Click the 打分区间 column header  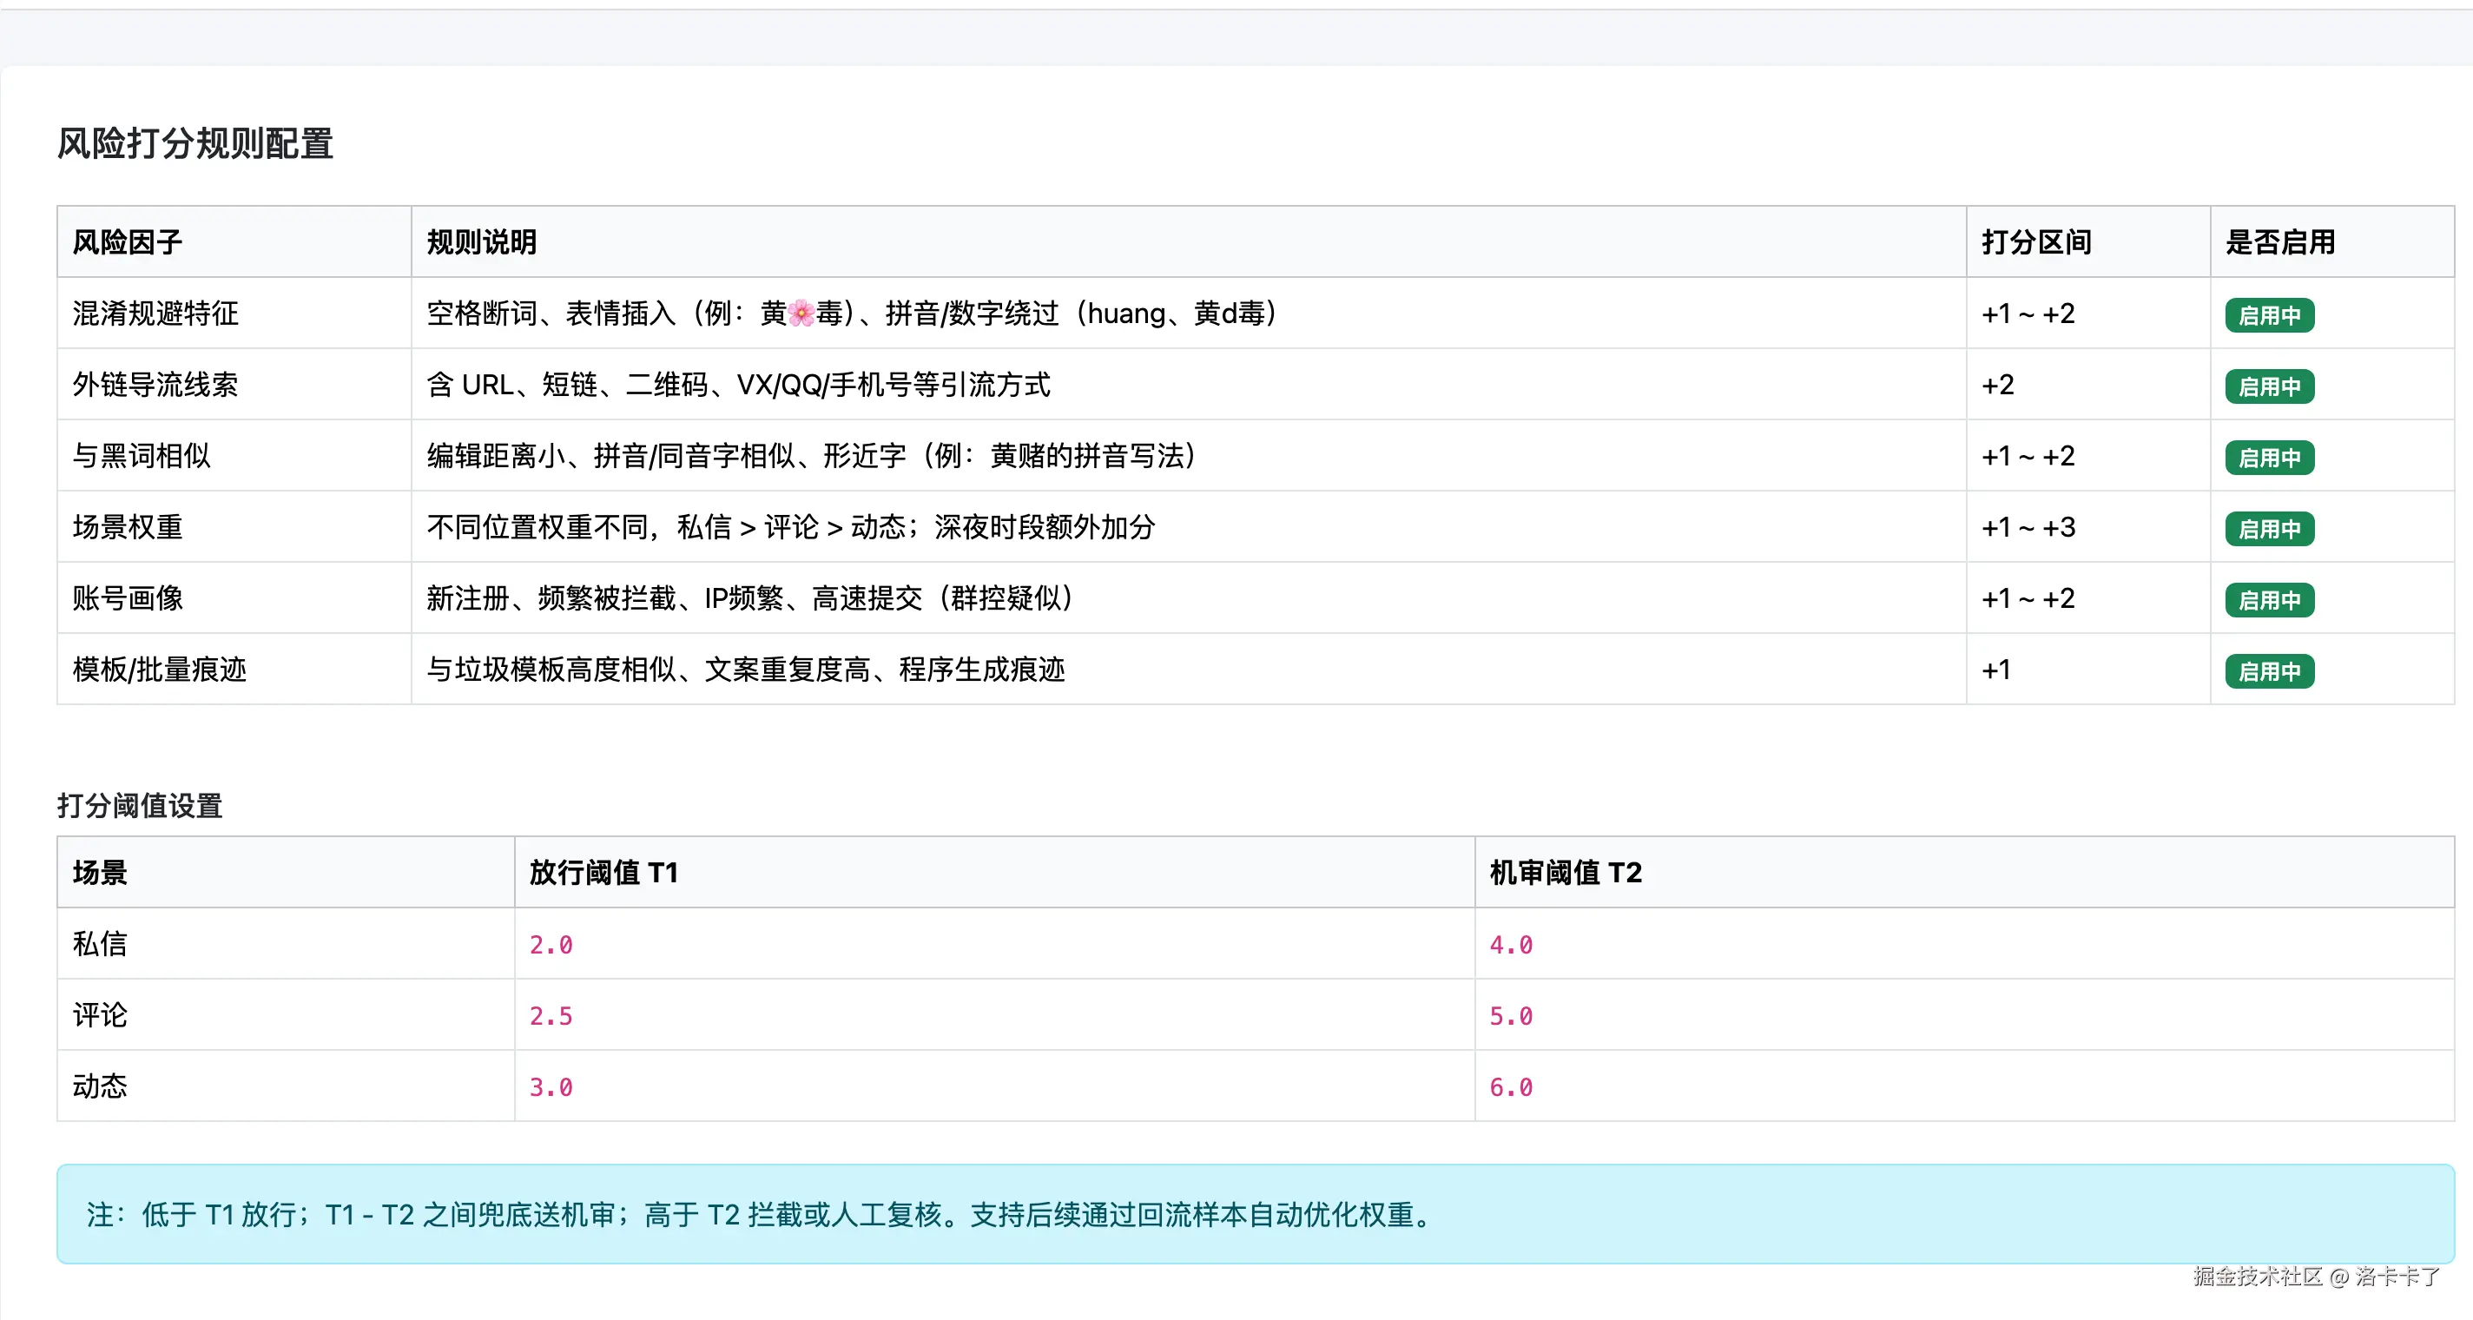click(x=2036, y=242)
